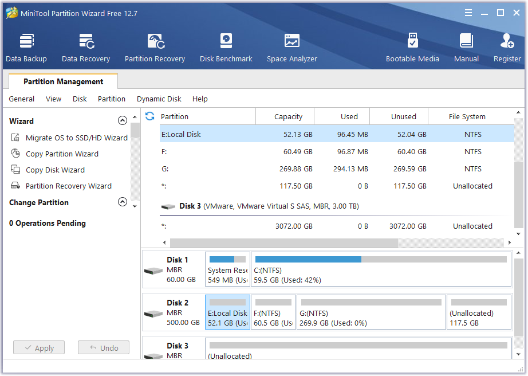Click the Undo button
The height and width of the screenshot is (376, 528).
104,348
